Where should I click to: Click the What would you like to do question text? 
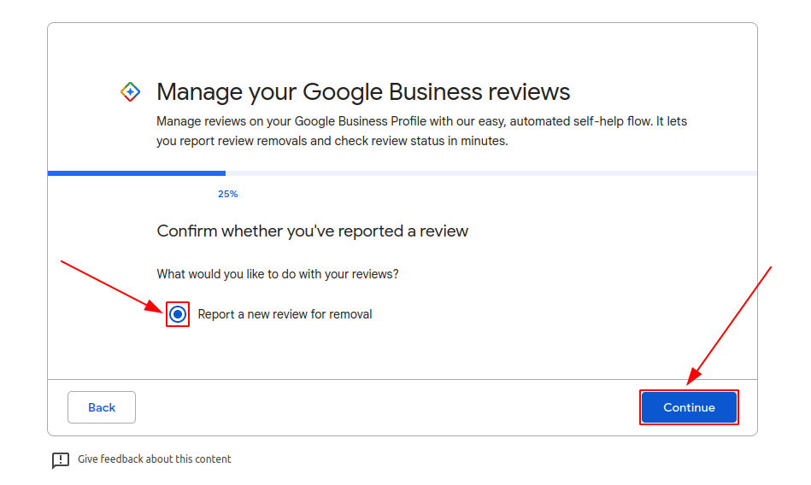[x=278, y=274]
